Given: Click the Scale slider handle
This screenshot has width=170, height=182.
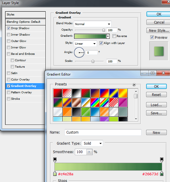Looking at the screenshot, I should click(93, 61).
